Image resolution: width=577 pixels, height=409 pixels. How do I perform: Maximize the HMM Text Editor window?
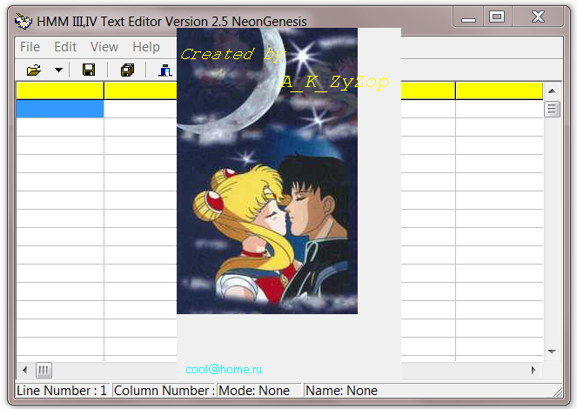click(x=497, y=17)
